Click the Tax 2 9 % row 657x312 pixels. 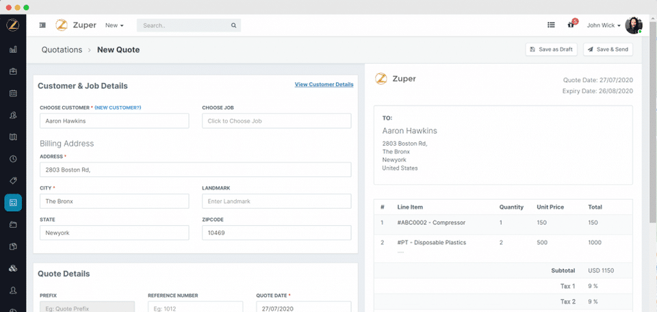(x=503, y=302)
